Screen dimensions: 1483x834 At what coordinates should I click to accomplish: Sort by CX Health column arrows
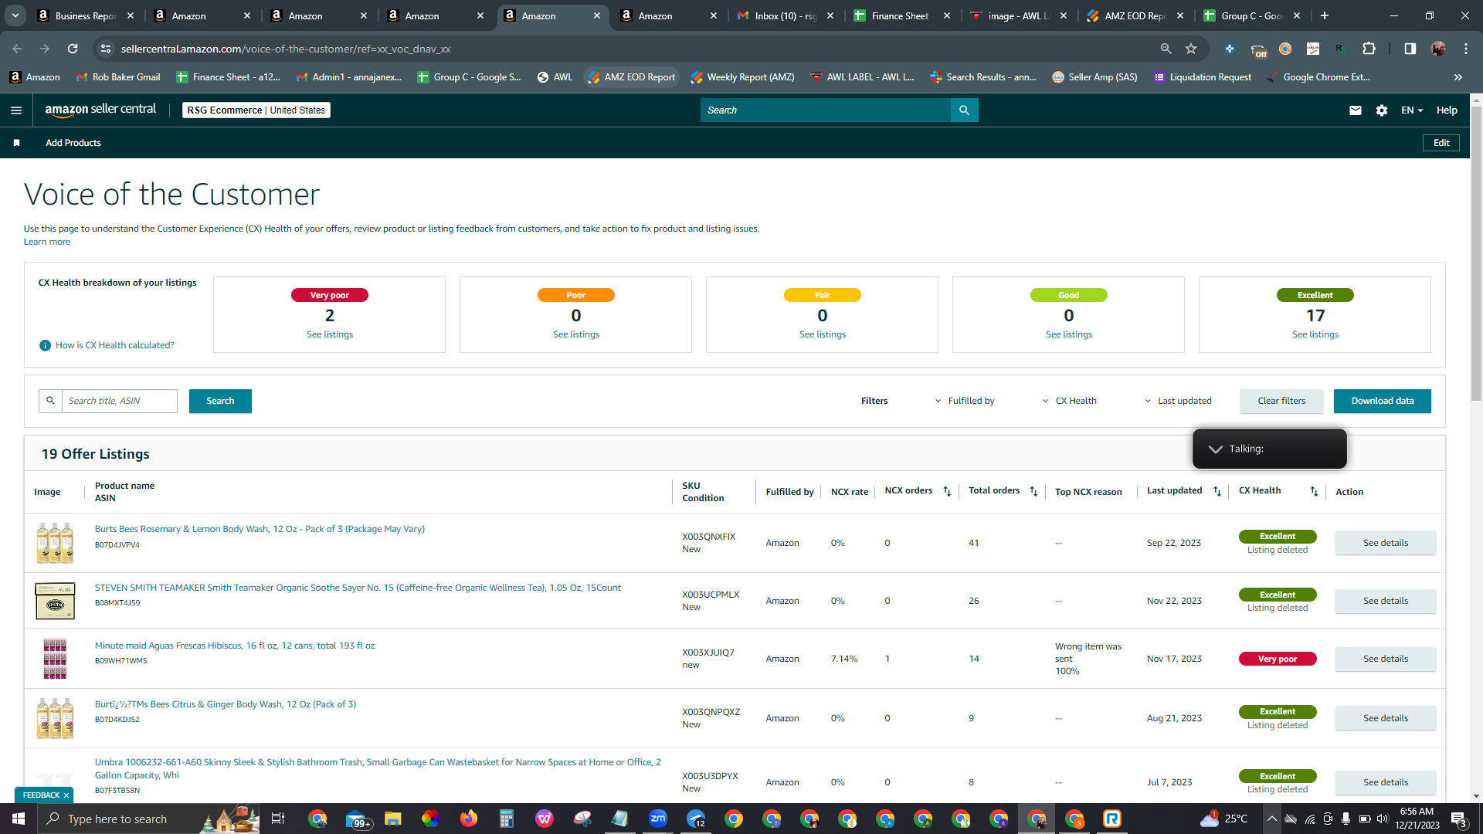[x=1314, y=492]
